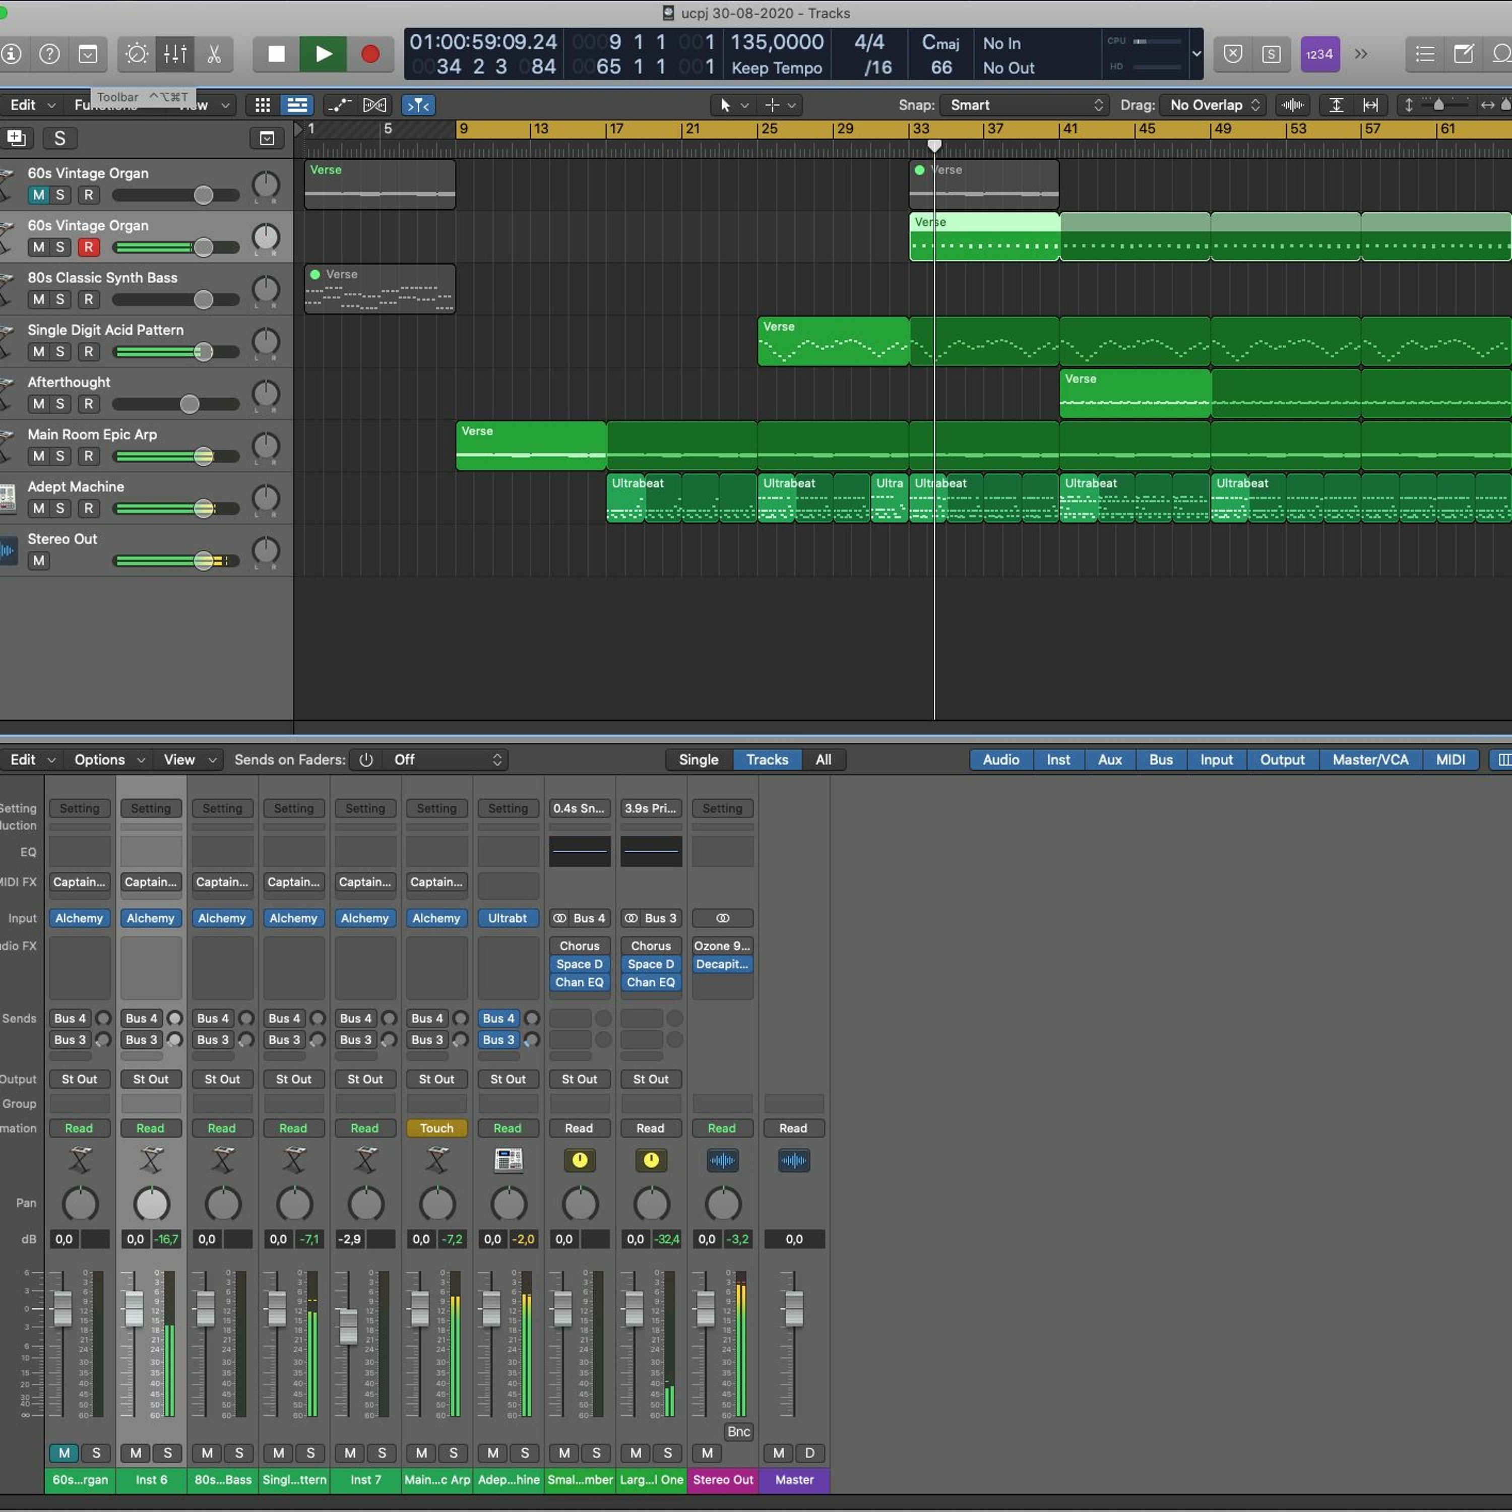Open the Drag No Overlap dropdown
The height and width of the screenshot is (1512, 1512).
(x=1212, y=105)
